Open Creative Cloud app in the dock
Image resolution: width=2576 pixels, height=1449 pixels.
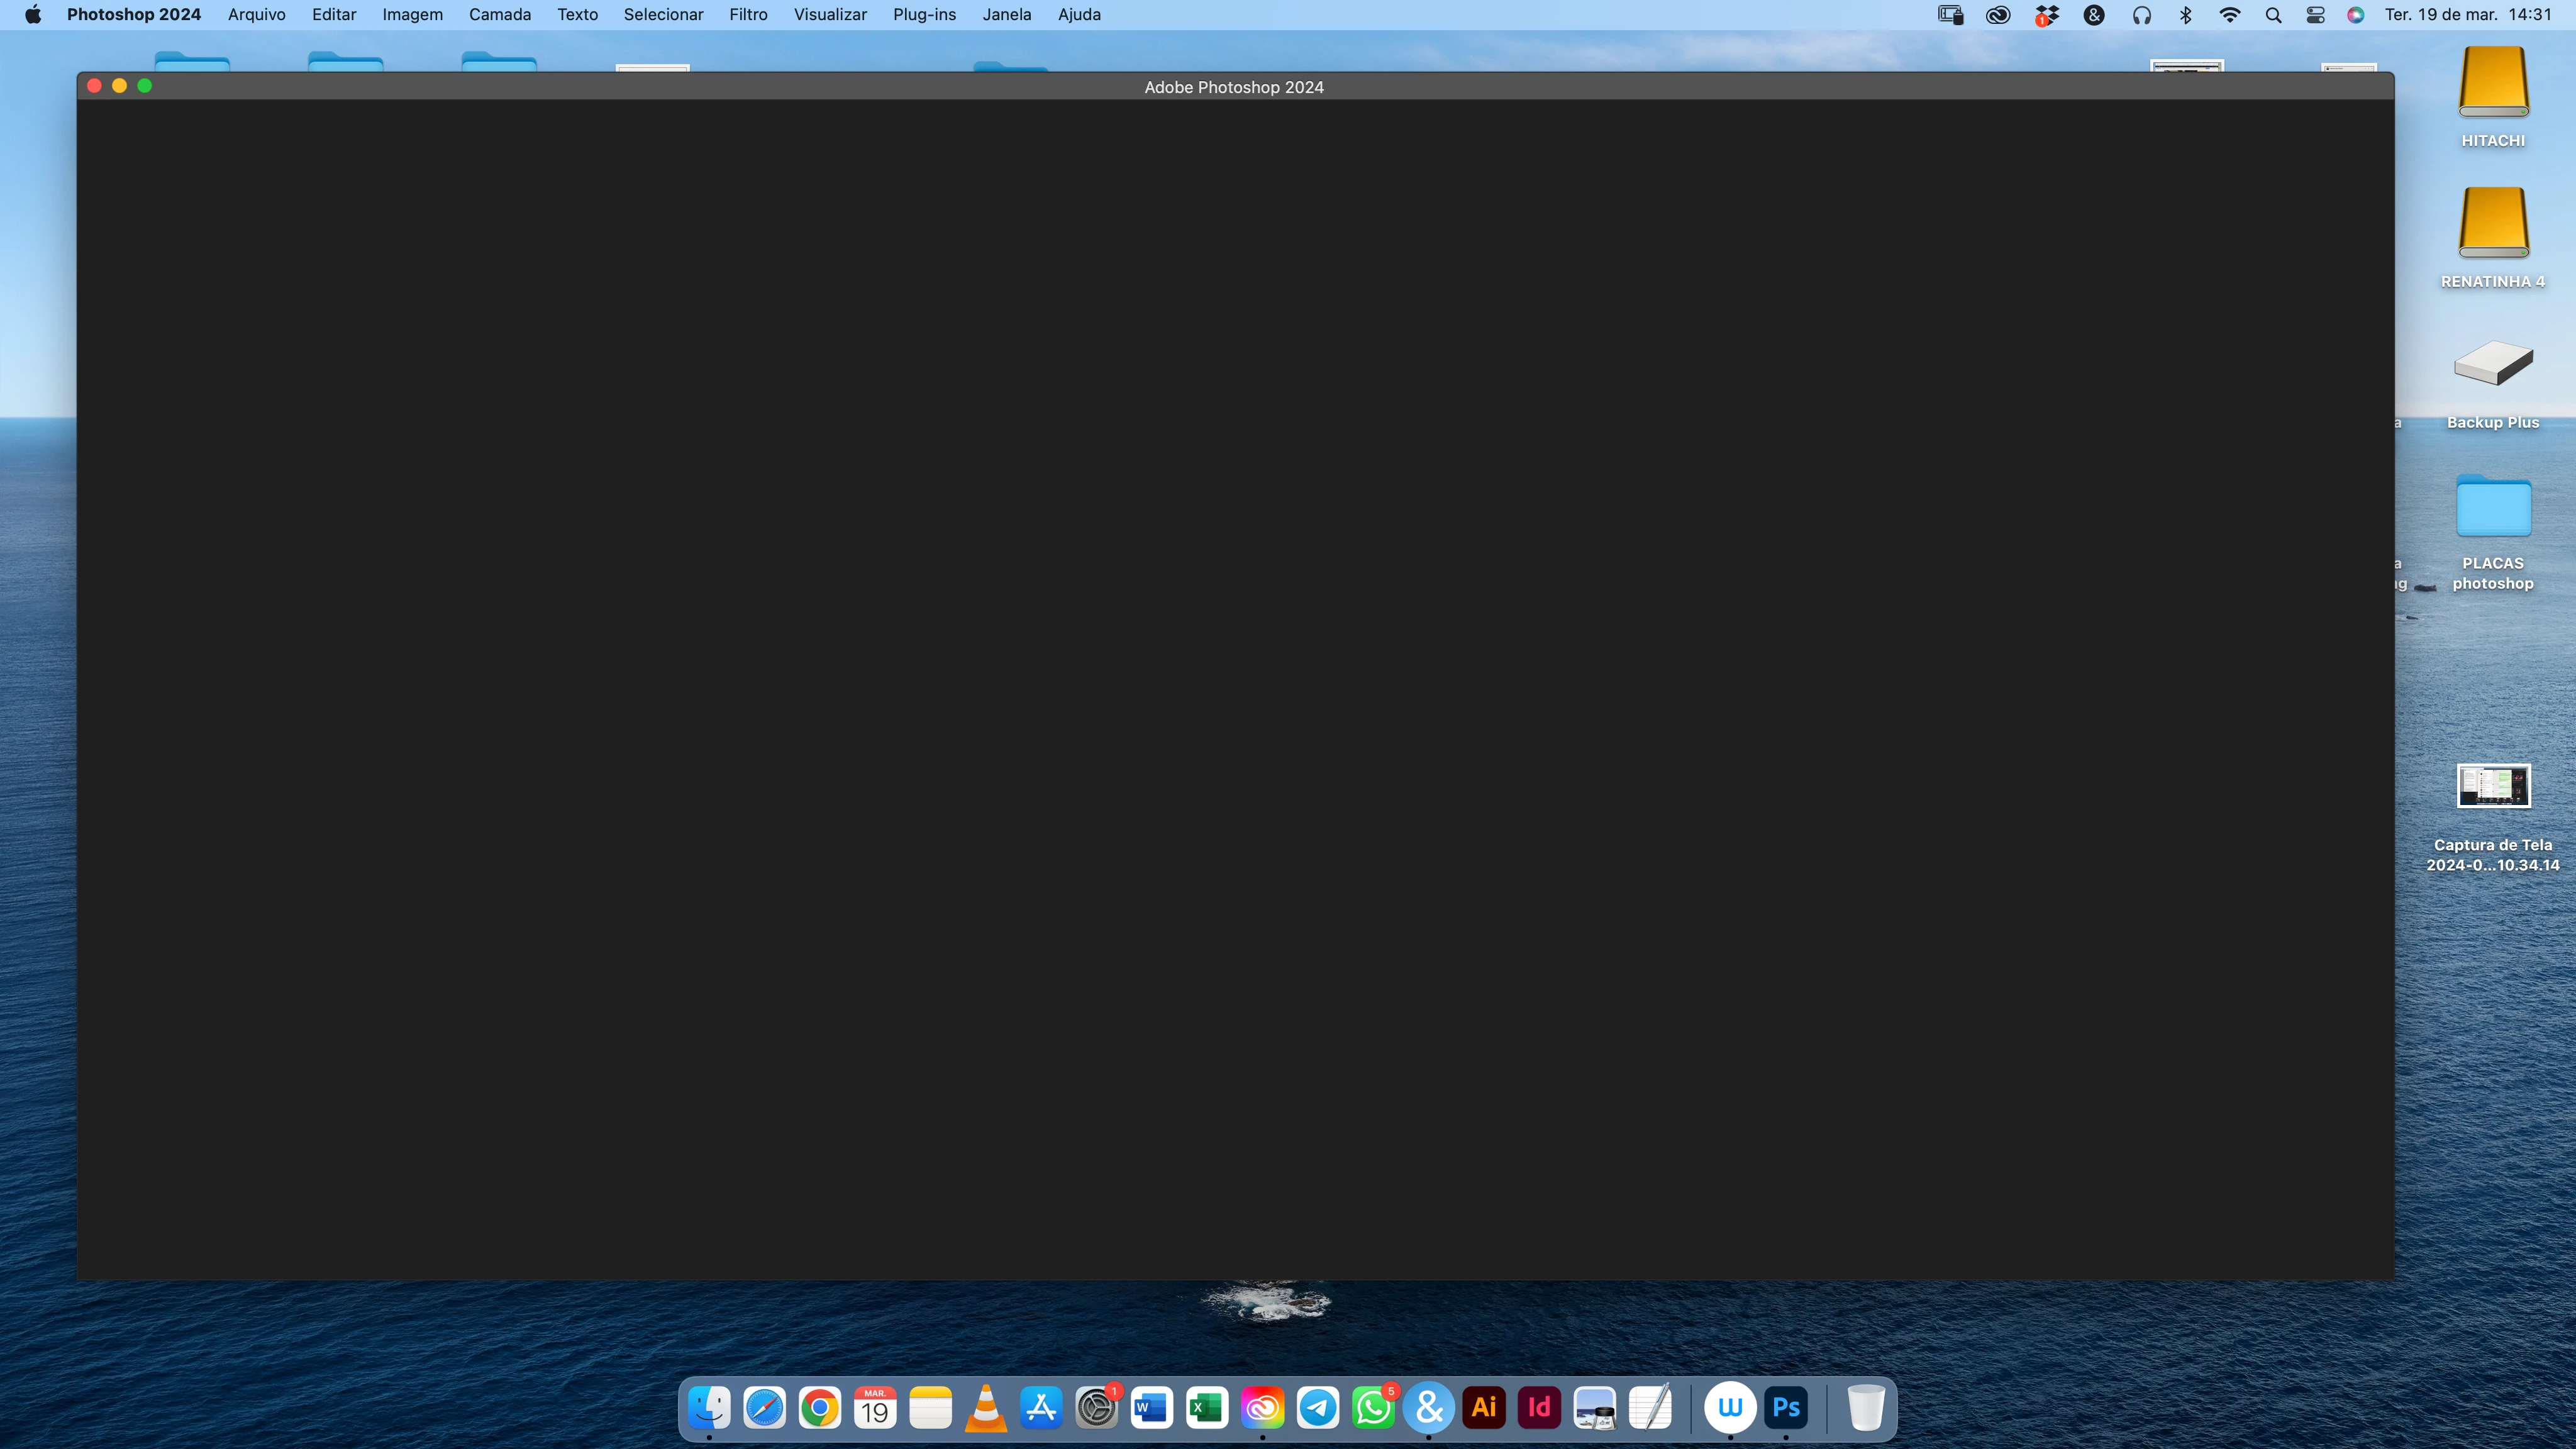[1262, 1408]
